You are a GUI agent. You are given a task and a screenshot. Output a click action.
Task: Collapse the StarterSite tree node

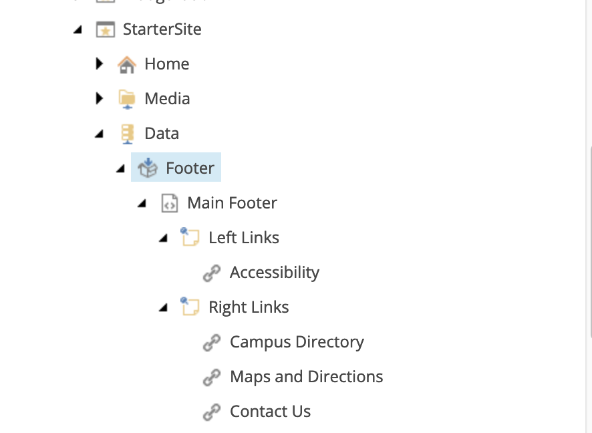[x=78, y=29]
